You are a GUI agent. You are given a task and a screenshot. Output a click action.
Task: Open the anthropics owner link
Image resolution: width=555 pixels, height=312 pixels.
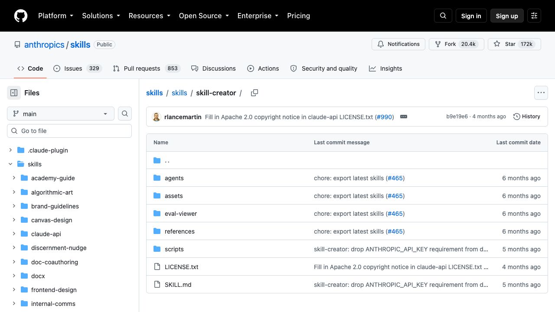click(44, 45)
